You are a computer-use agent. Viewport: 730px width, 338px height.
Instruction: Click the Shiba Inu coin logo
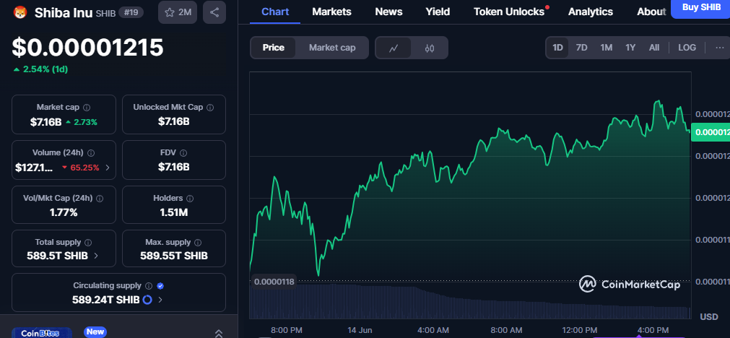(20, 12)
